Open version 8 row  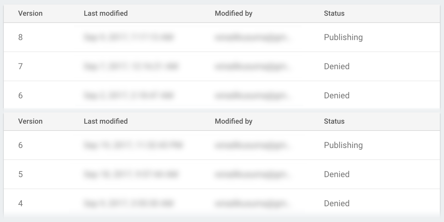tap(21, 37)
